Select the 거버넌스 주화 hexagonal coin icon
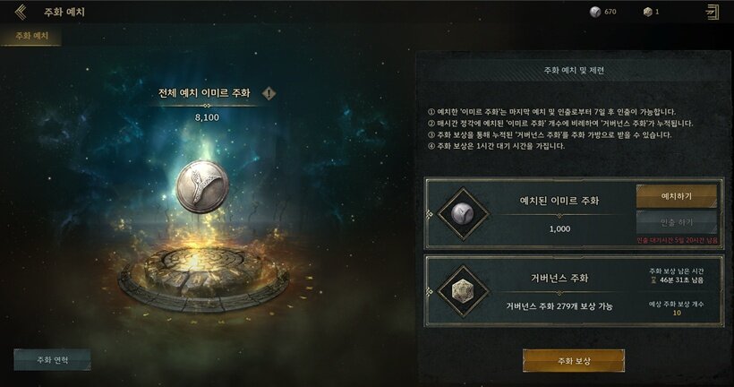 [463, 291]
